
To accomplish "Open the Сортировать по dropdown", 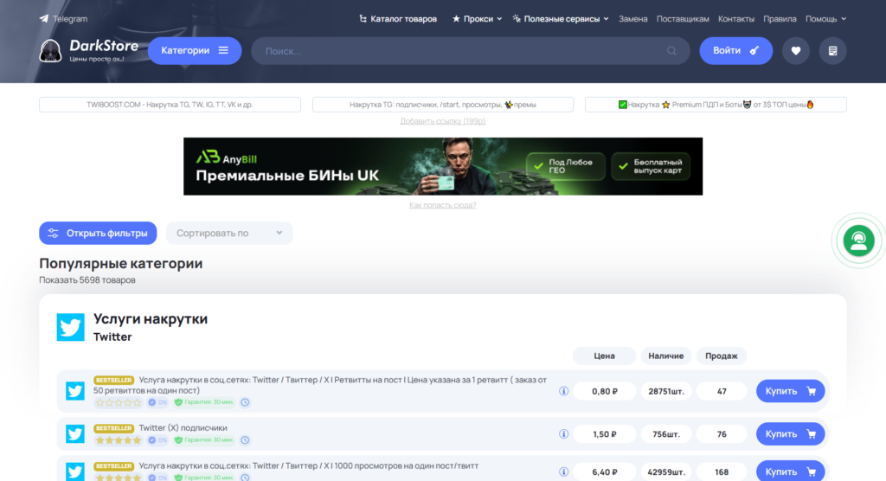I will (x=229, y=234).
